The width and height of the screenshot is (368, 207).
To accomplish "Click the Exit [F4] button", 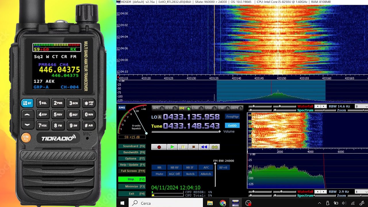I will tap(132, 193).
